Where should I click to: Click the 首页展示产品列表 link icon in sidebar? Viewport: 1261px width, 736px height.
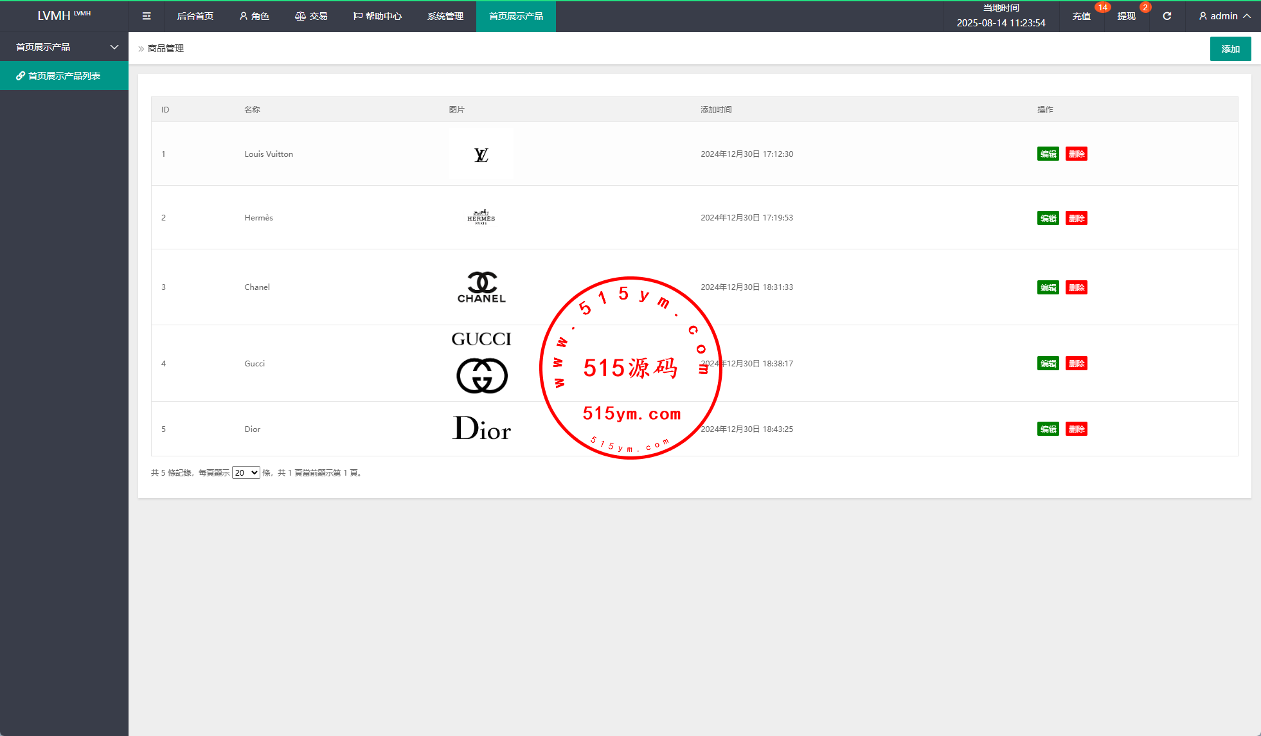pos(21,76)
